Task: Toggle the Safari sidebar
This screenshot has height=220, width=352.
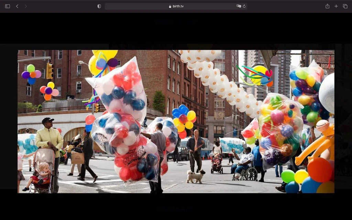Action: coord(8,6)
